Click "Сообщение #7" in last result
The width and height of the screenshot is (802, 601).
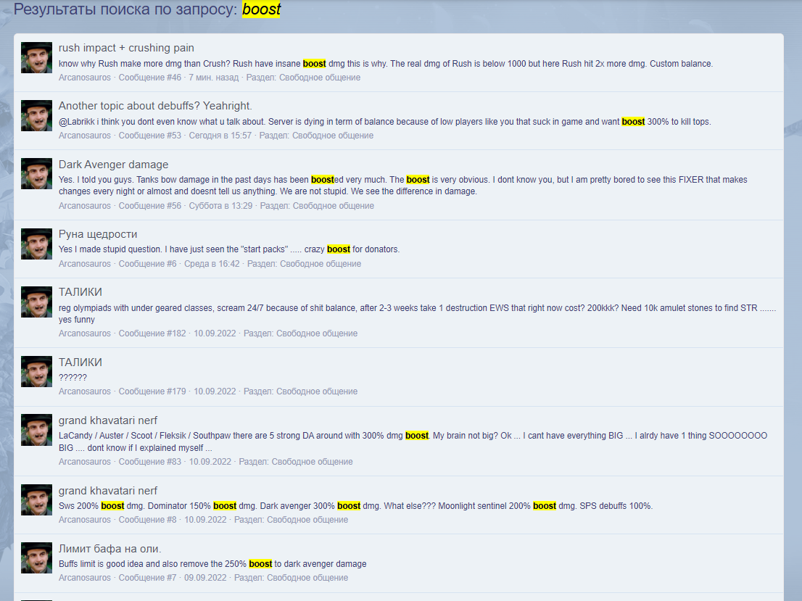(x=147, y=578)
